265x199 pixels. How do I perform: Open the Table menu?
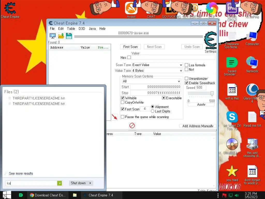tap(71, 29)
